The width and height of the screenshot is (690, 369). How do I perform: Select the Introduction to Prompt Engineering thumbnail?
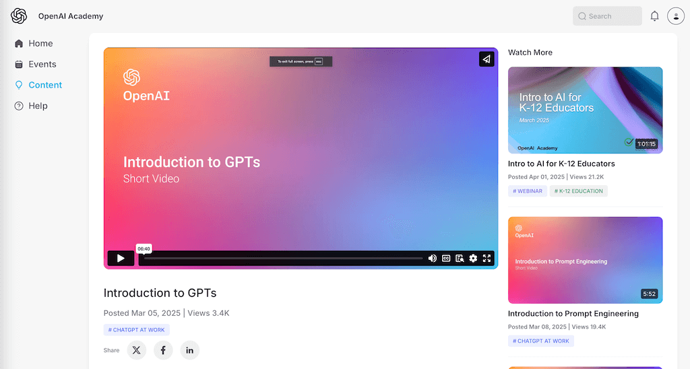(585, 260)
